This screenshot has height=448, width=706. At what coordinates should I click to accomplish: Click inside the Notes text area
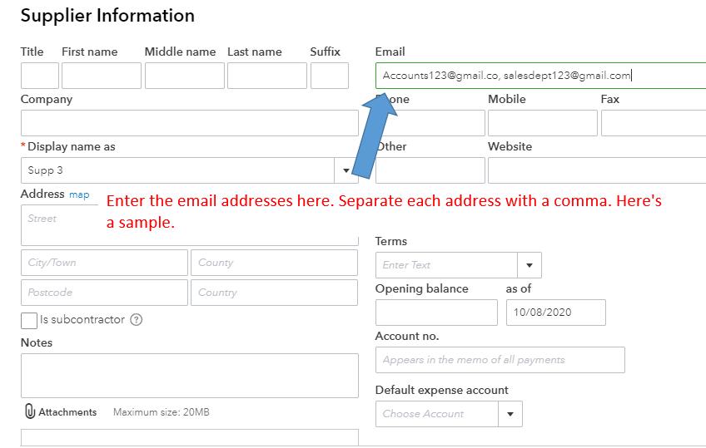[x=189, y=376]
